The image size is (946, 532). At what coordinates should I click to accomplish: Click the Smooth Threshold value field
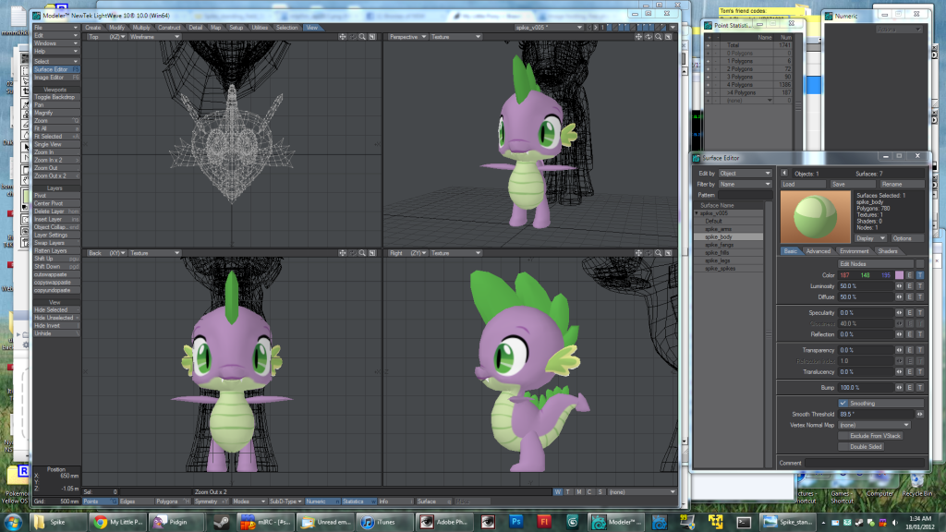coord(876,415)
